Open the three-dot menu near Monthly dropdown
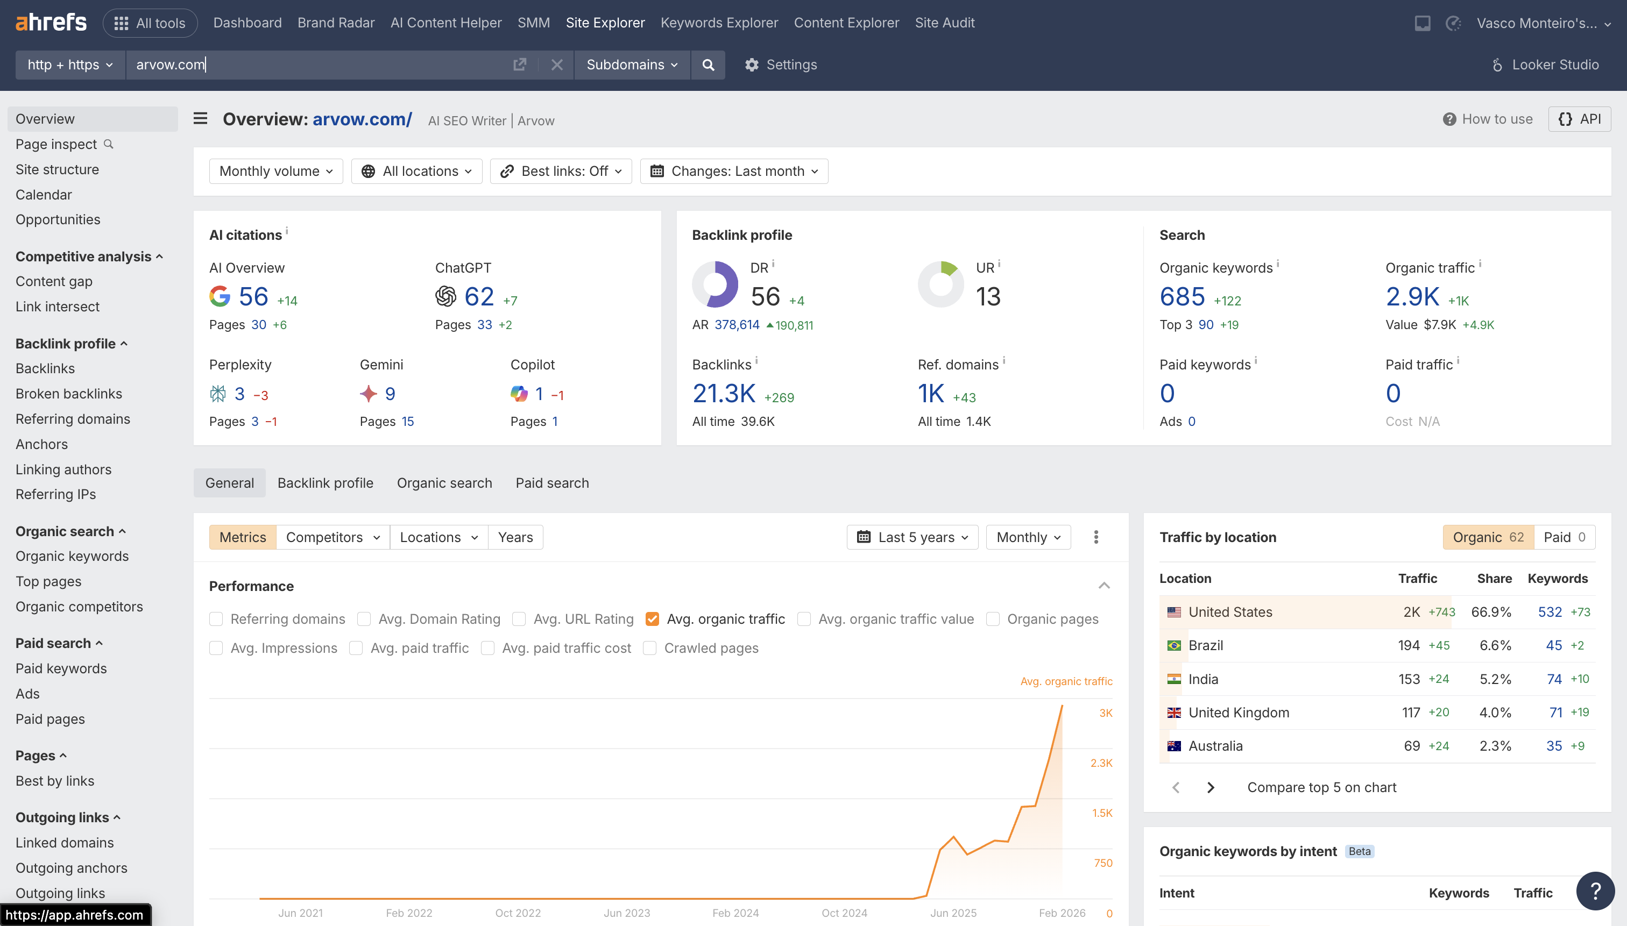This screenshot has height=926, width=1627. pos(1095,537)
